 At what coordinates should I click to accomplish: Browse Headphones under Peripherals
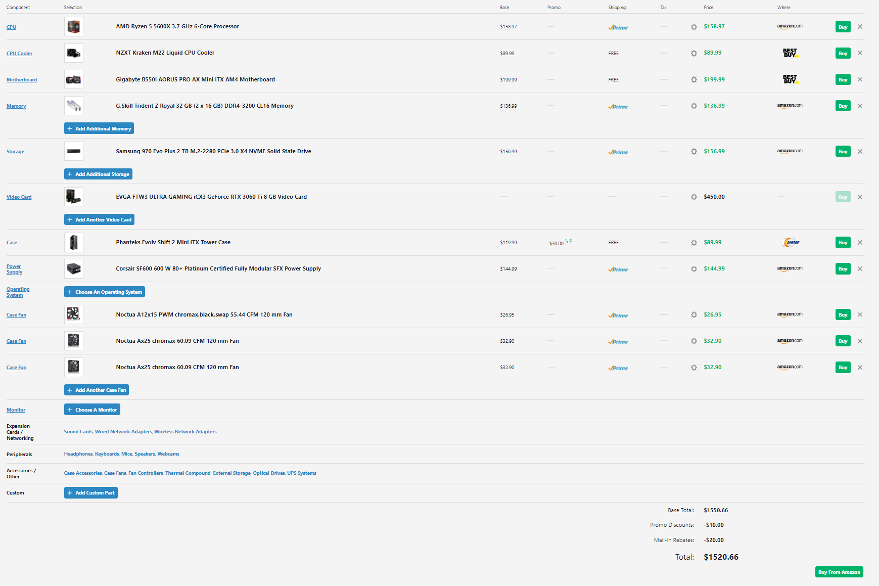(x=78, y=454)
